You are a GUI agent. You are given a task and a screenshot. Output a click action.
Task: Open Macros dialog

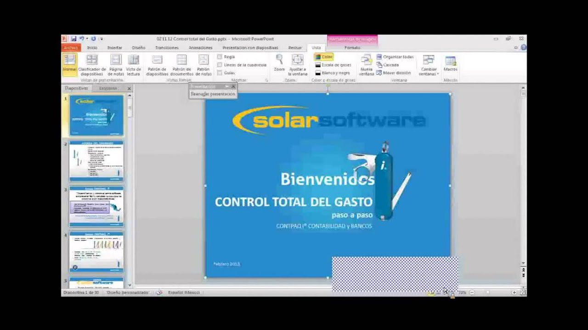point(450,63)
